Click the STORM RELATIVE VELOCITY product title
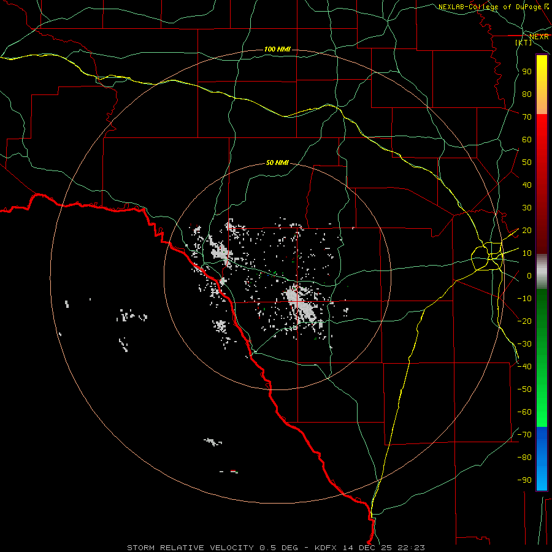Viewport: 552px width, 552px height. (x=190, y=548)
